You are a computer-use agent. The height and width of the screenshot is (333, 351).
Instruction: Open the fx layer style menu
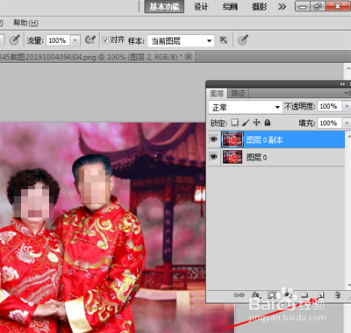click(x=256, y=295)
